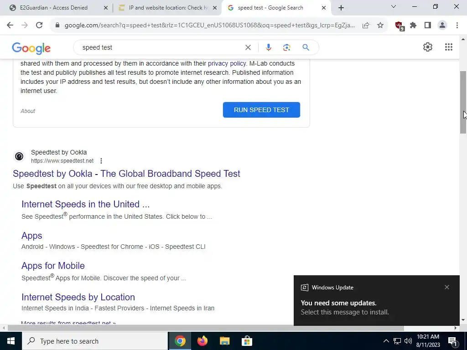Open Chrome three-dot menu
467x350 pixels.
coord(457,26)
